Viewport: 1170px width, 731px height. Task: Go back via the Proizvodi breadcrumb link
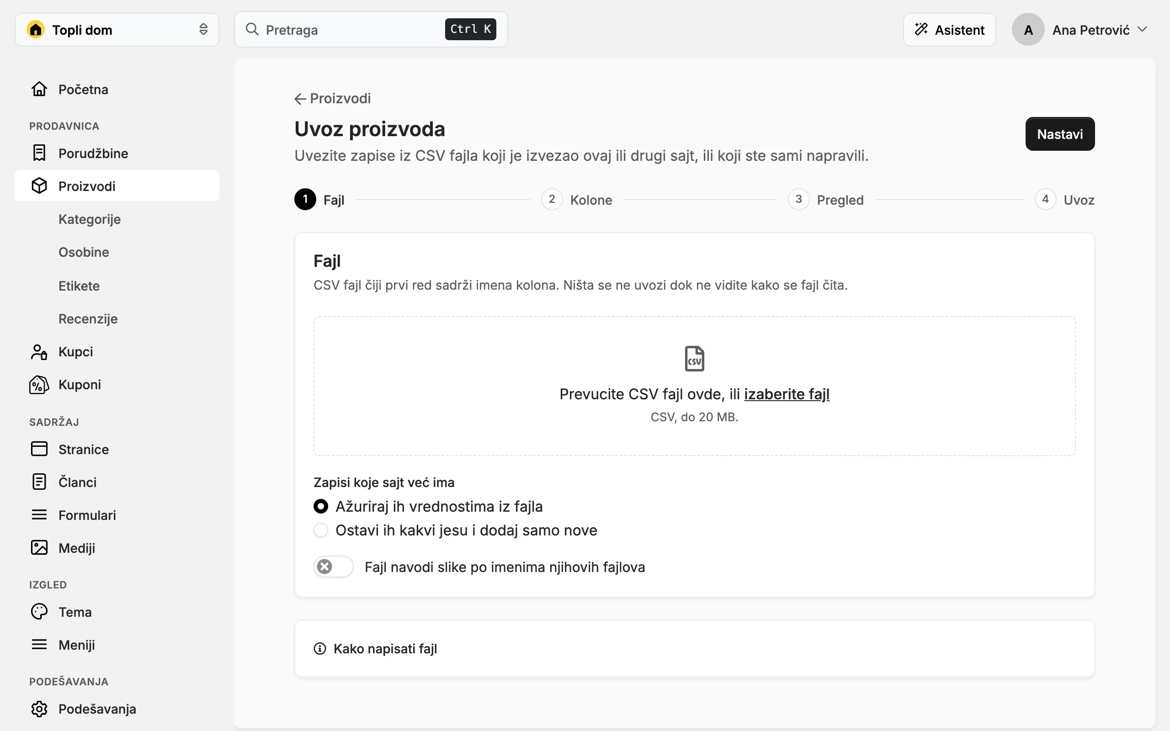click(x=333, y=99)
